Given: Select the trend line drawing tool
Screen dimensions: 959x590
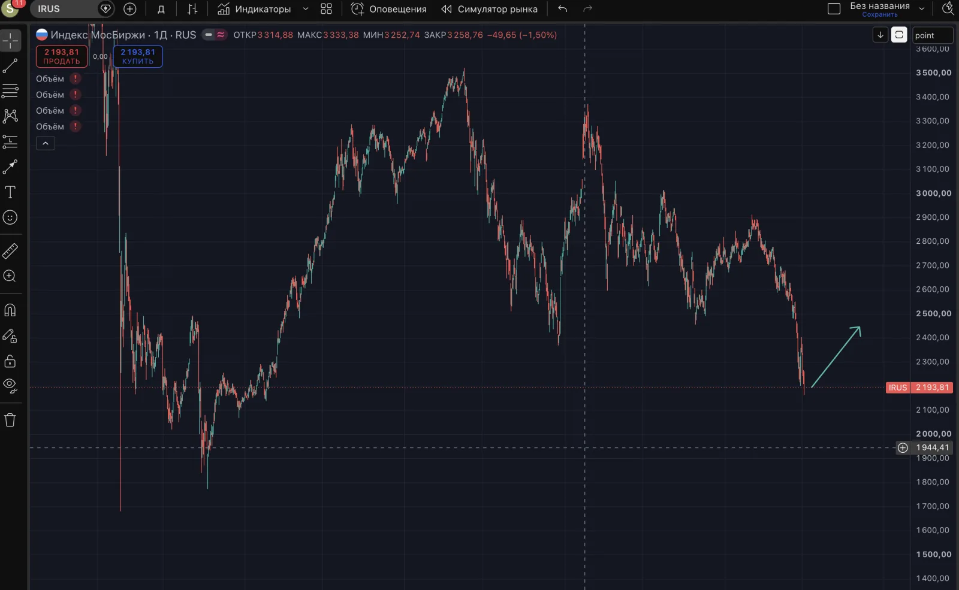Looking at the screenshot, I should point(10,66).
